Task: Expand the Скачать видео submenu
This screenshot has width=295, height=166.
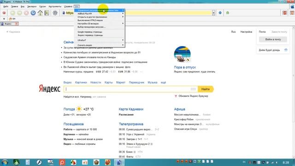Action: [100, 45]
